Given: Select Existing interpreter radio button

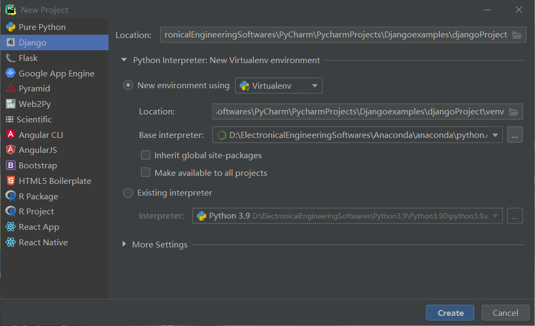Looking at the screenshot, I should 128,193.
